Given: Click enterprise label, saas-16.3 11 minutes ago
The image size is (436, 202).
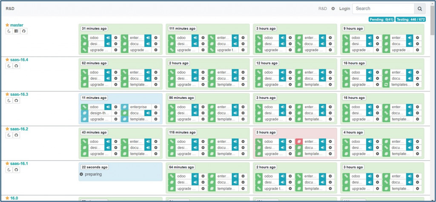Looking at the screenshot, I should click(x=138, y=107).
